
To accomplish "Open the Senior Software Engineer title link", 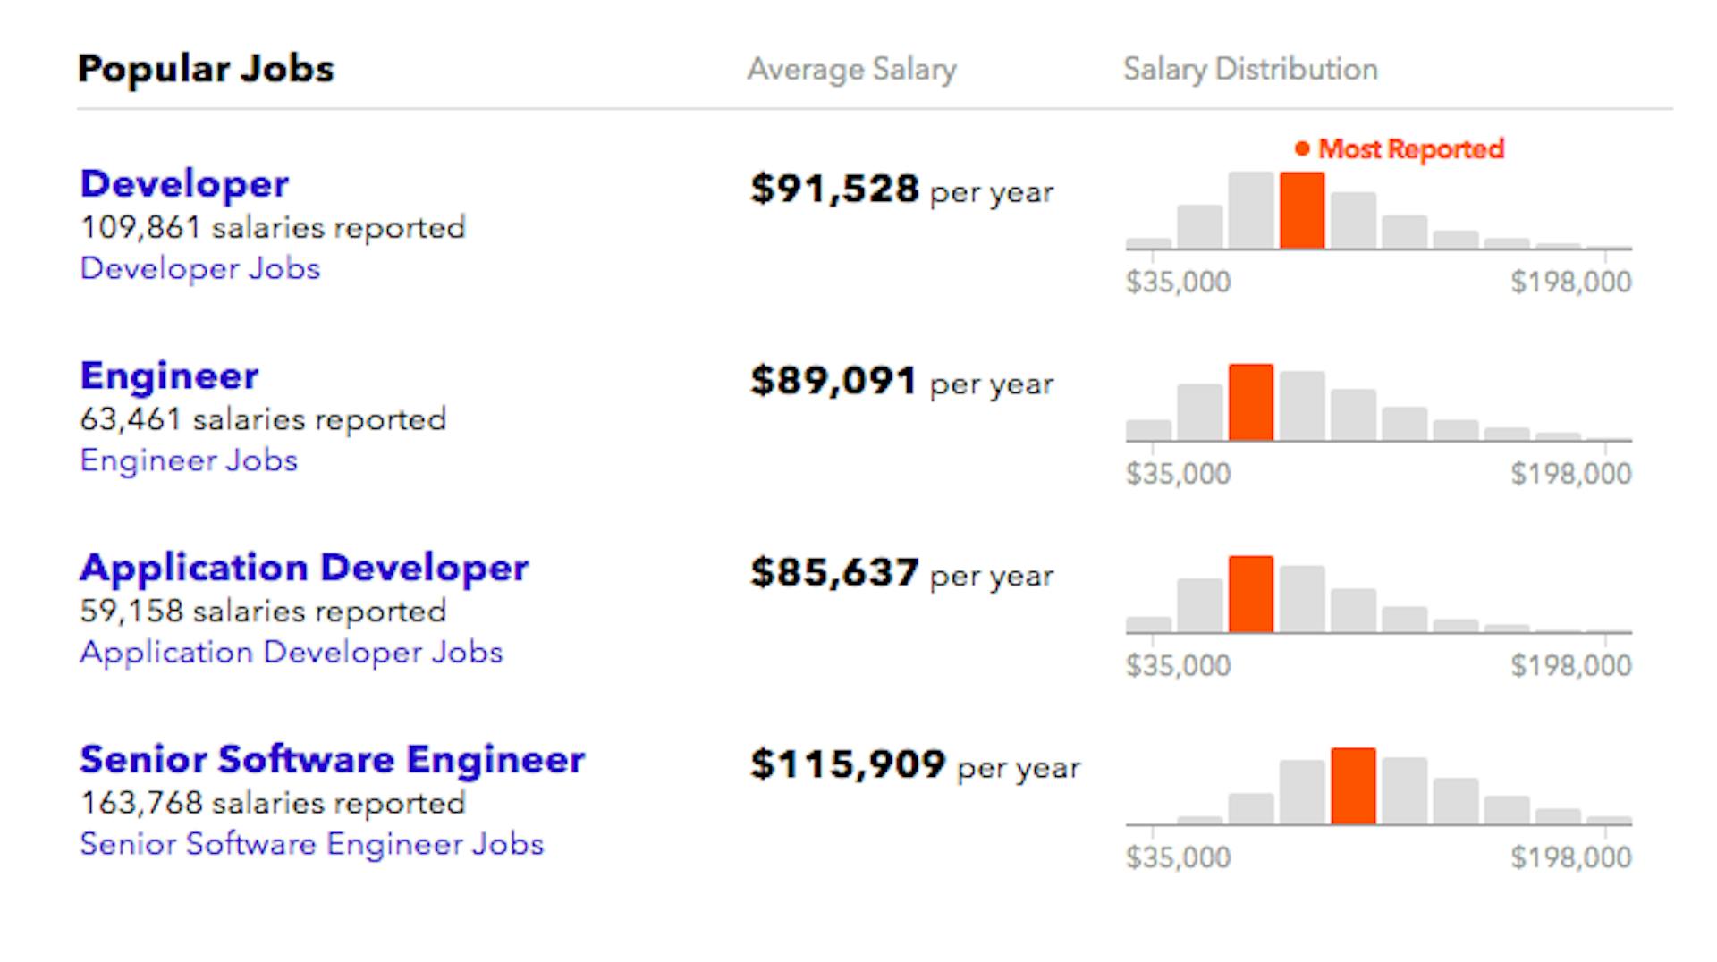I will (x=332, y=759).
